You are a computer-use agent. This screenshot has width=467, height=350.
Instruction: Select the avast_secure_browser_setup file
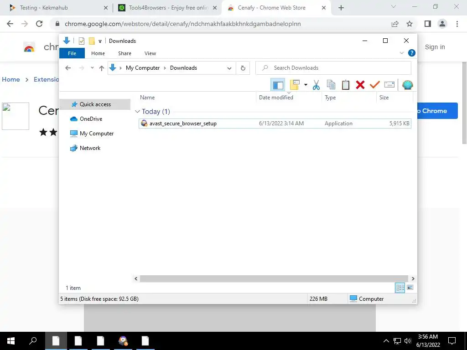275,123
